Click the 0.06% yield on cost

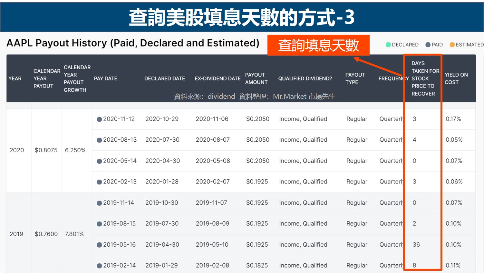(x=454, y=182)
